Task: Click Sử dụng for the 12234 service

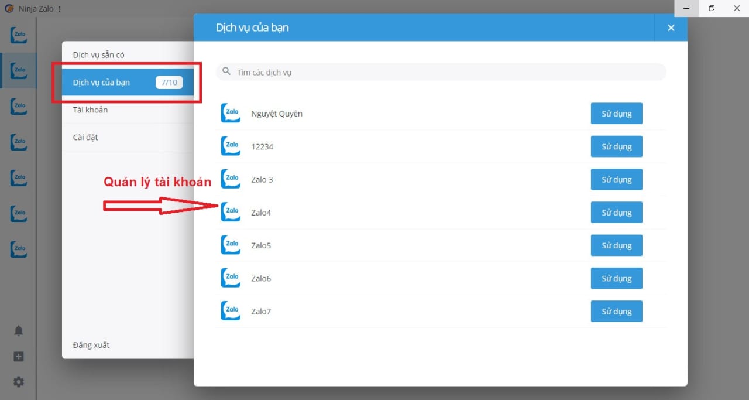Action: [617, 146]
